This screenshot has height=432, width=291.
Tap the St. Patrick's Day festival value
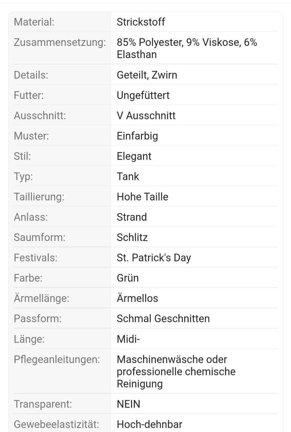(154, 258)
